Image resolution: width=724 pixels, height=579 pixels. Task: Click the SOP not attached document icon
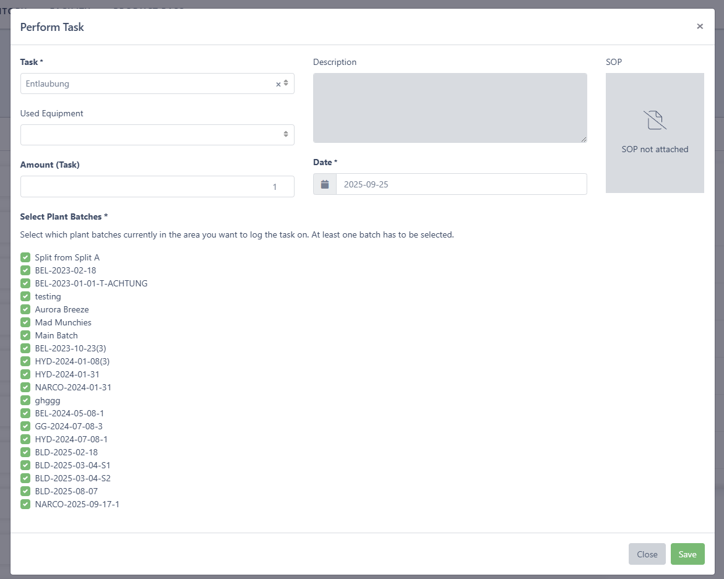click(655, 120)
